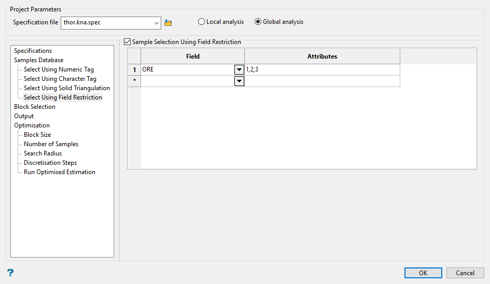Open the help question mark icon
This screenshot has height=284, width=490.
click(x=10, y=273)
